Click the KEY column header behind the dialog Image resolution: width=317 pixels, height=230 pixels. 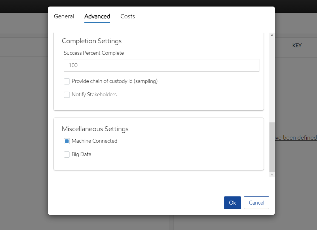click(x=297, y=46)
